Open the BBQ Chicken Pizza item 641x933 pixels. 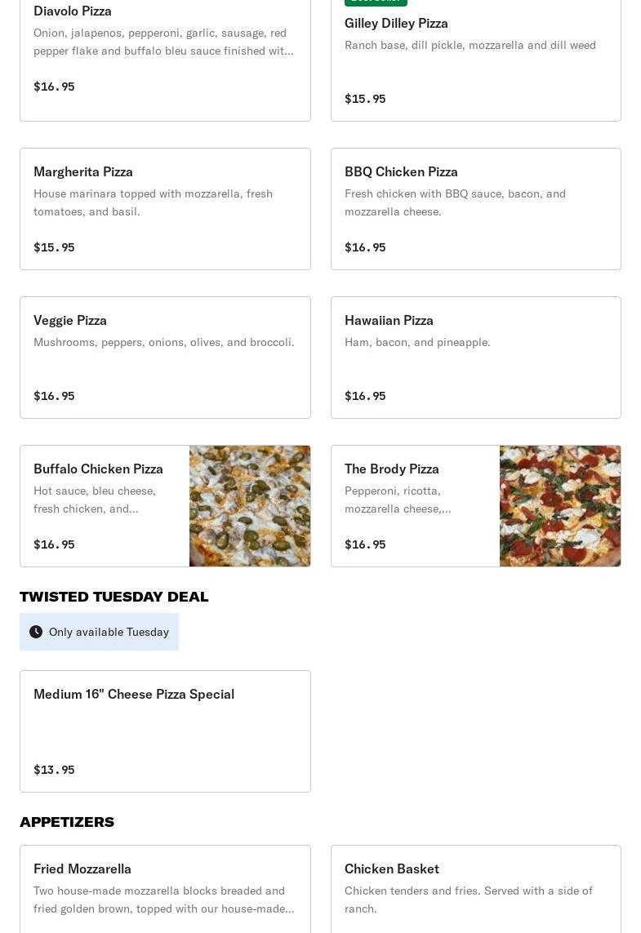pyautogui.click(x=476, y=209)
